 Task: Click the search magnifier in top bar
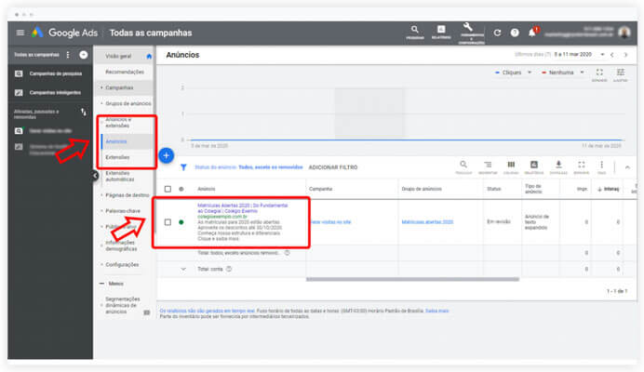pyautogui.click(x=415, y=30)
